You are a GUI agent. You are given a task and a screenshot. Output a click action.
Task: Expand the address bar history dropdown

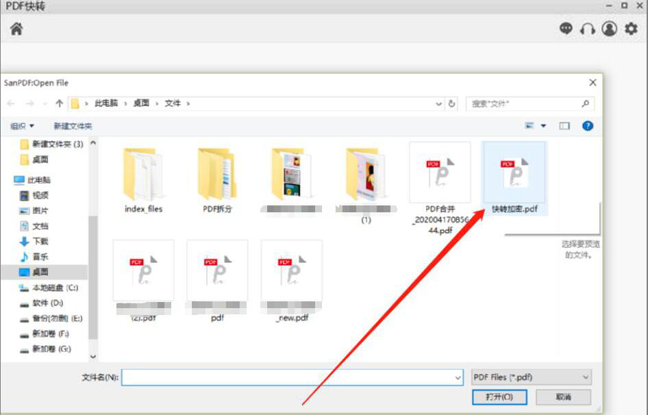[x=438, y=104]
